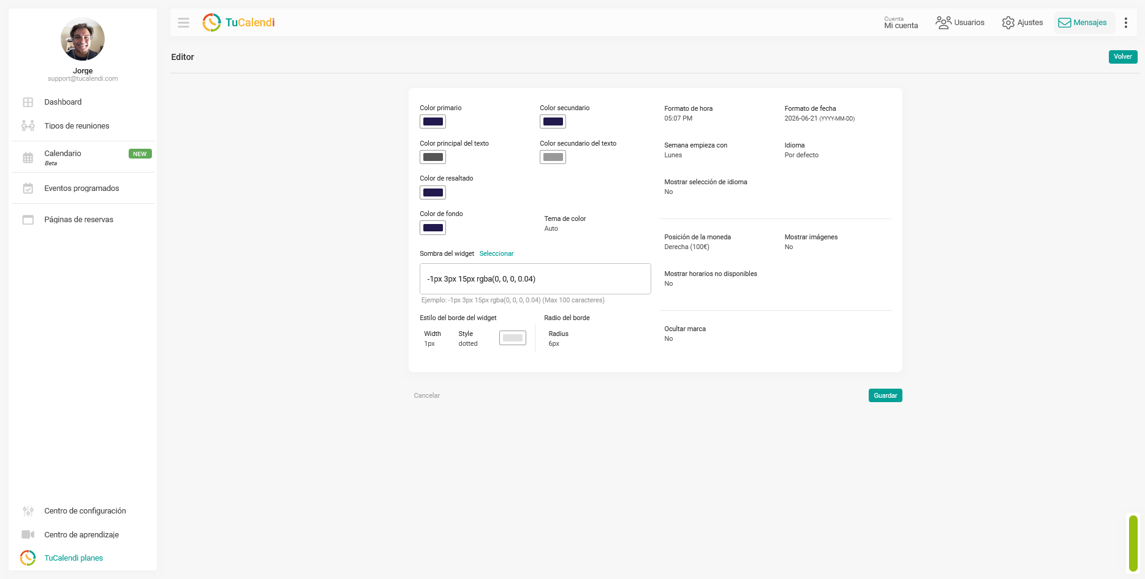Open Formato de fecha 2026-06-21 dropdown
1145x579 pixels.
click(819, 113)
